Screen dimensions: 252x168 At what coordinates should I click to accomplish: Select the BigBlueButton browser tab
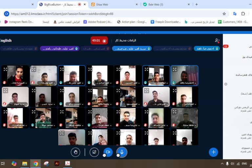pyautogui.click(x=63, y=5)
